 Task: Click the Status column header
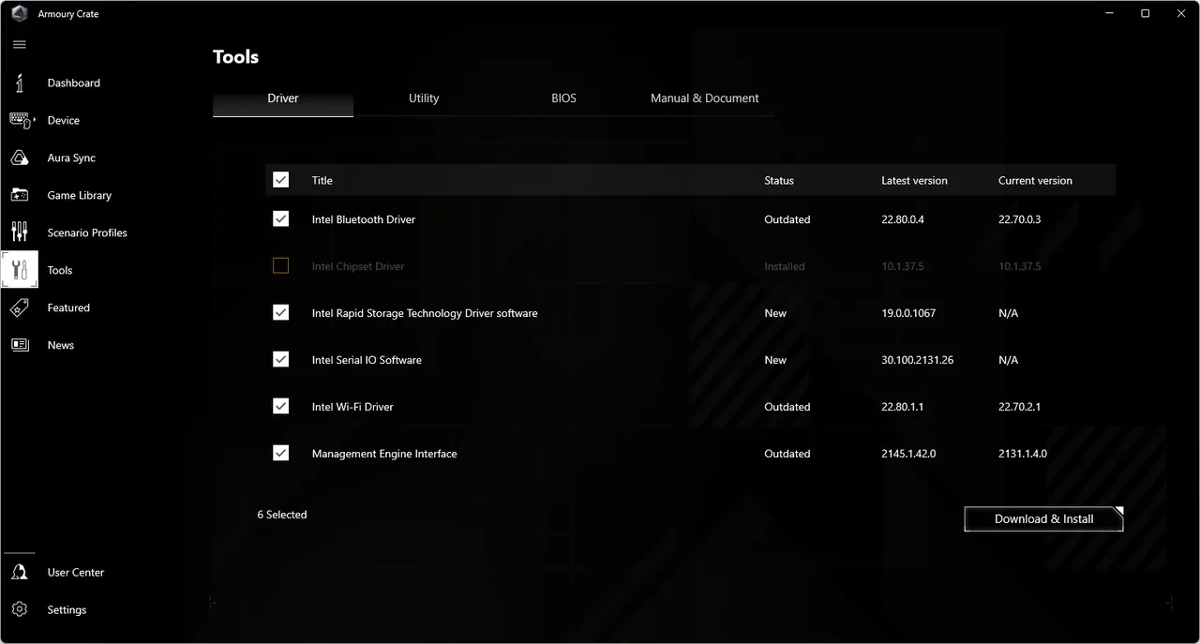point(779,180)
